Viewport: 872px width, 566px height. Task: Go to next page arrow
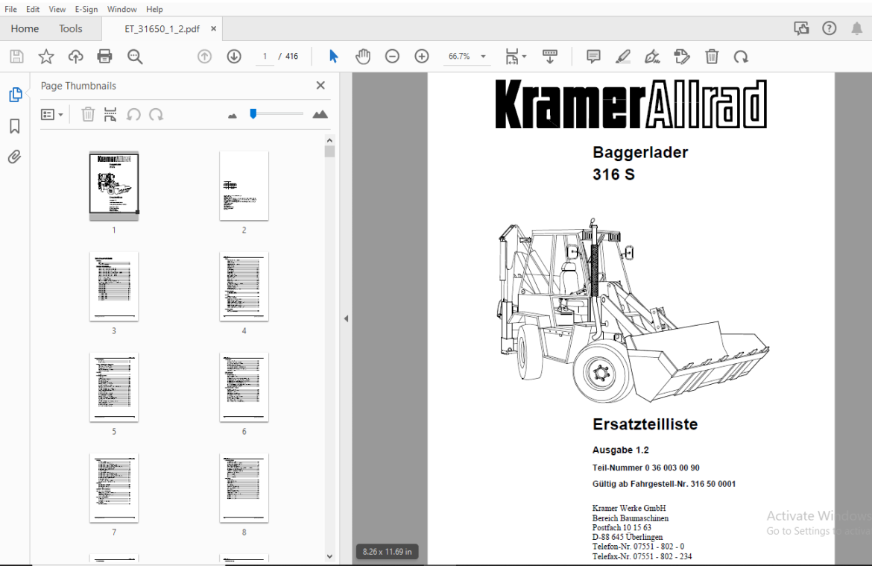click(234, 56)
